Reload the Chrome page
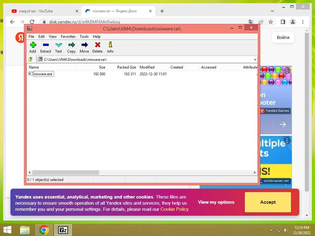The height and width of the screenshot is (236, 315). coord(32,22)
